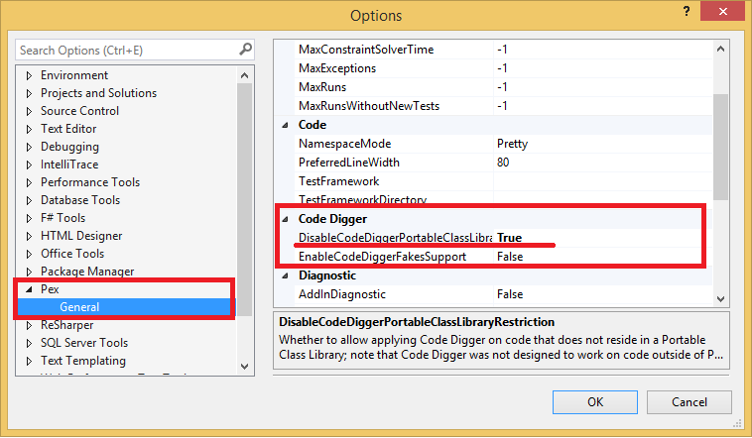Expand the Environment tree node
This screenshot has height=438, width=752.
tap(30, 76)
